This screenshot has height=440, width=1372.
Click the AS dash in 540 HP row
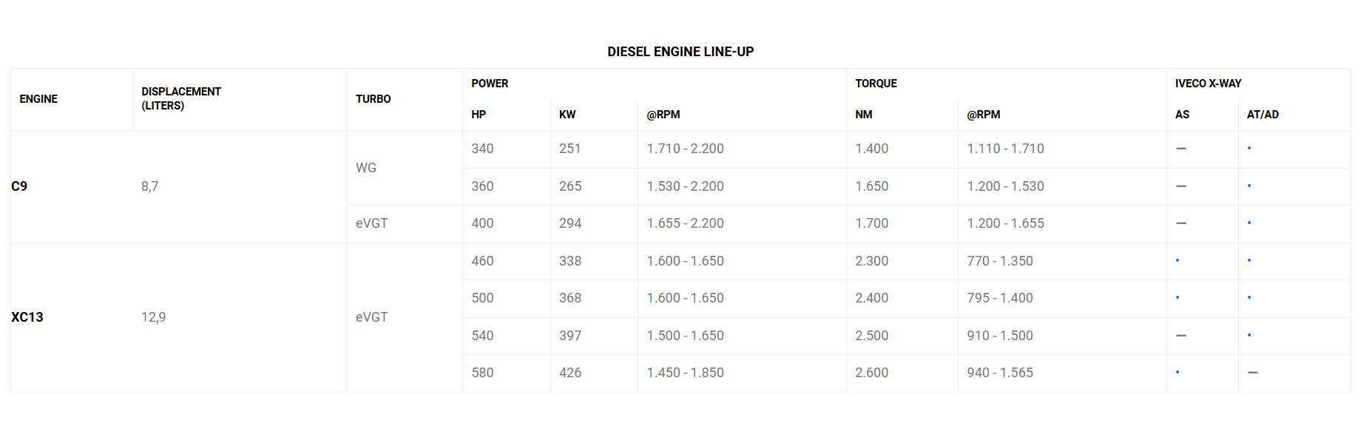pyautogui.click(x=1181, y=336)
